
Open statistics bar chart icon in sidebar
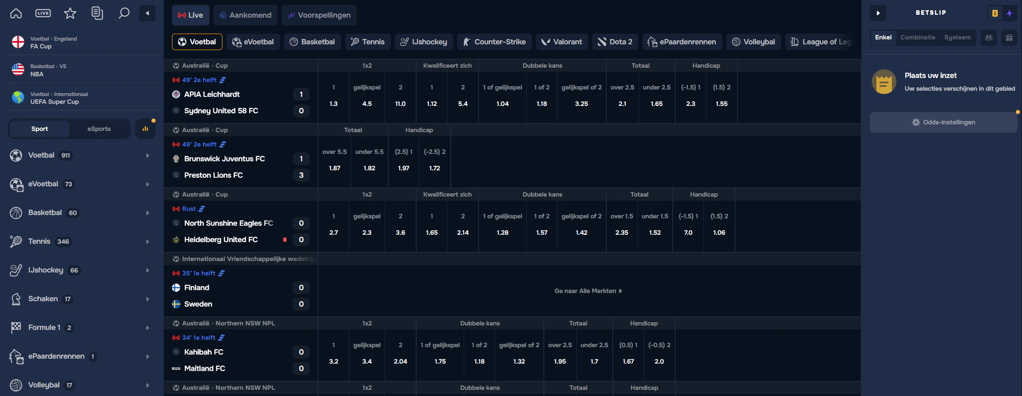coord(145,129)
